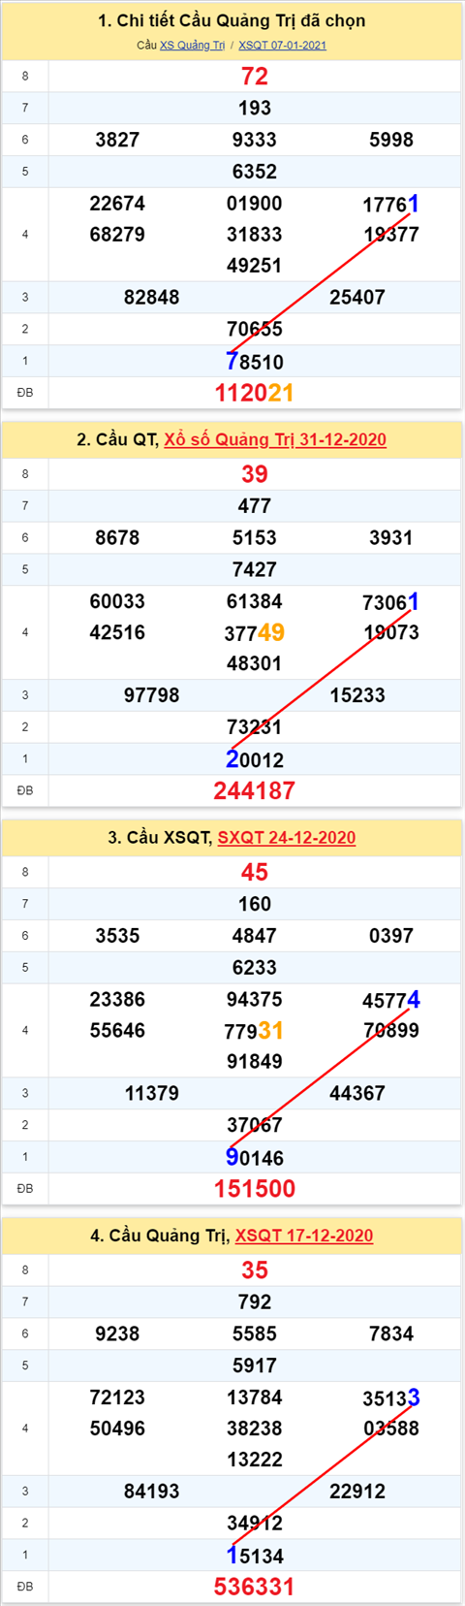Click the number 5585
Viewport: 465px width, 1606px height.
coord(255,1333)
